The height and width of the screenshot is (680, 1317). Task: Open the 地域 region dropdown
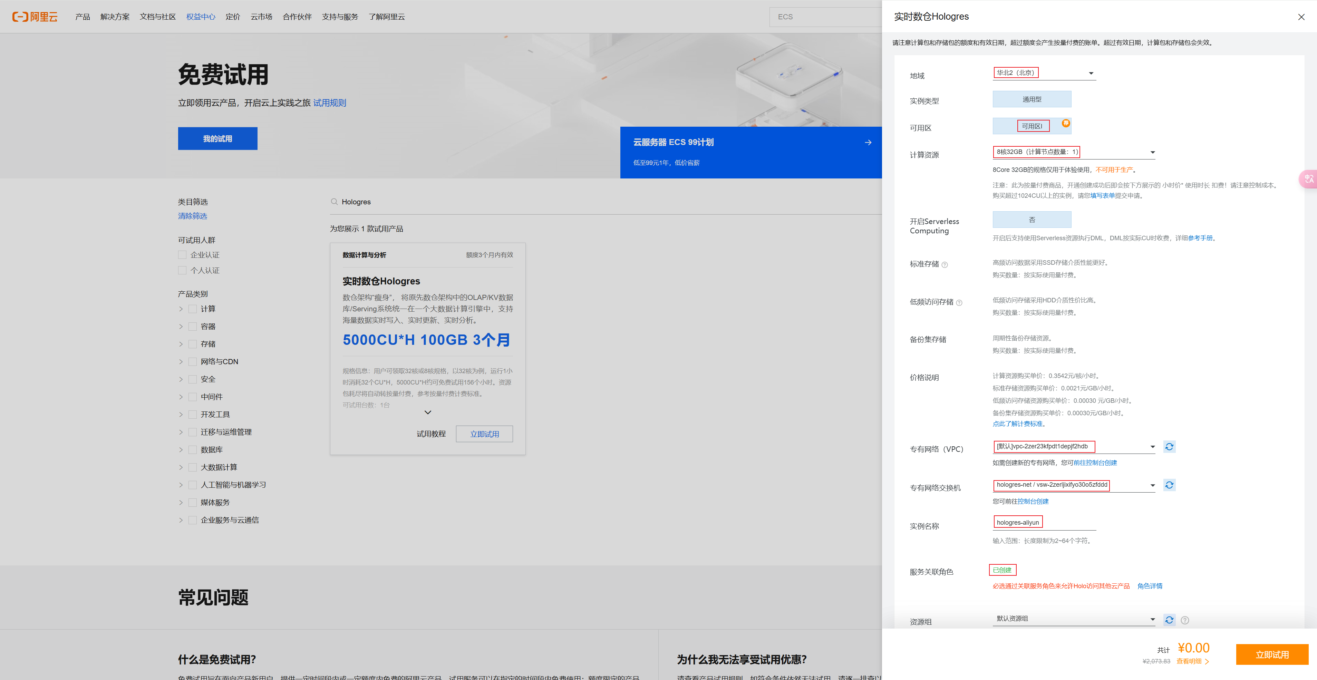tap(1045, 73)
